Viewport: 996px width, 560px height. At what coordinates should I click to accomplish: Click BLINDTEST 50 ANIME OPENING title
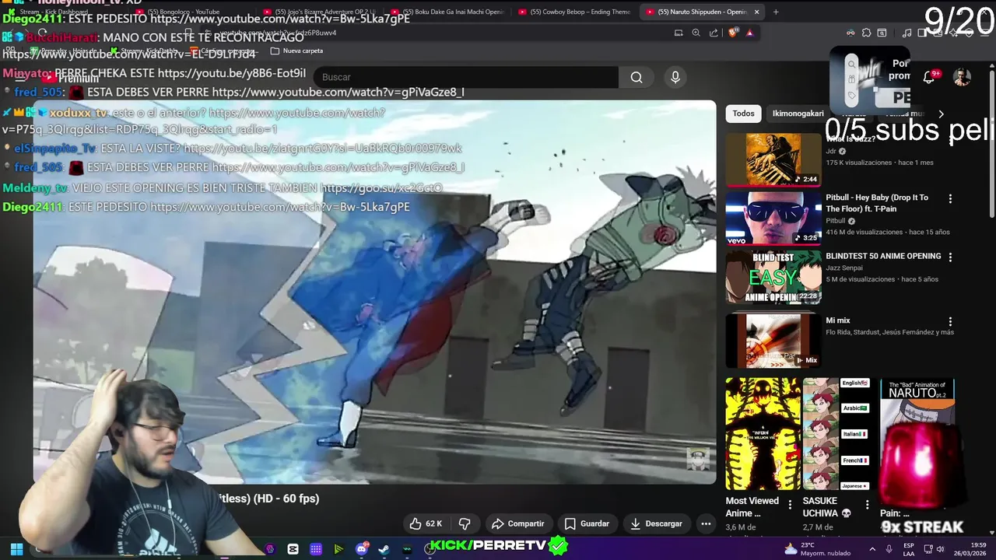883,256
